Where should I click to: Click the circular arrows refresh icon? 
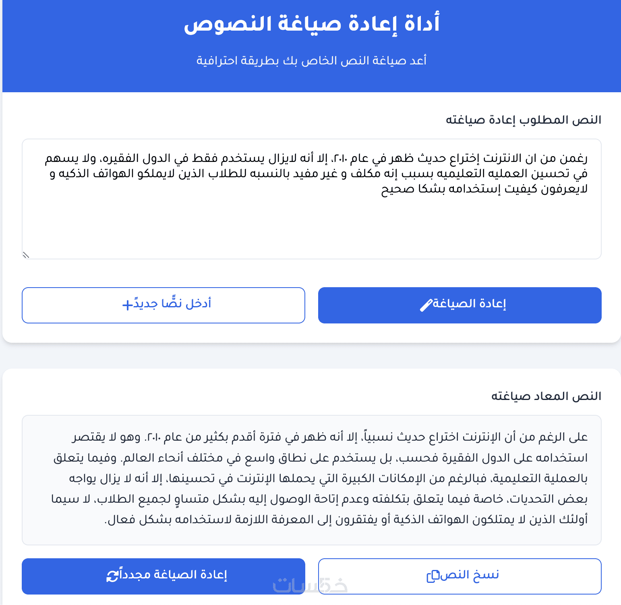click(112, 576)
